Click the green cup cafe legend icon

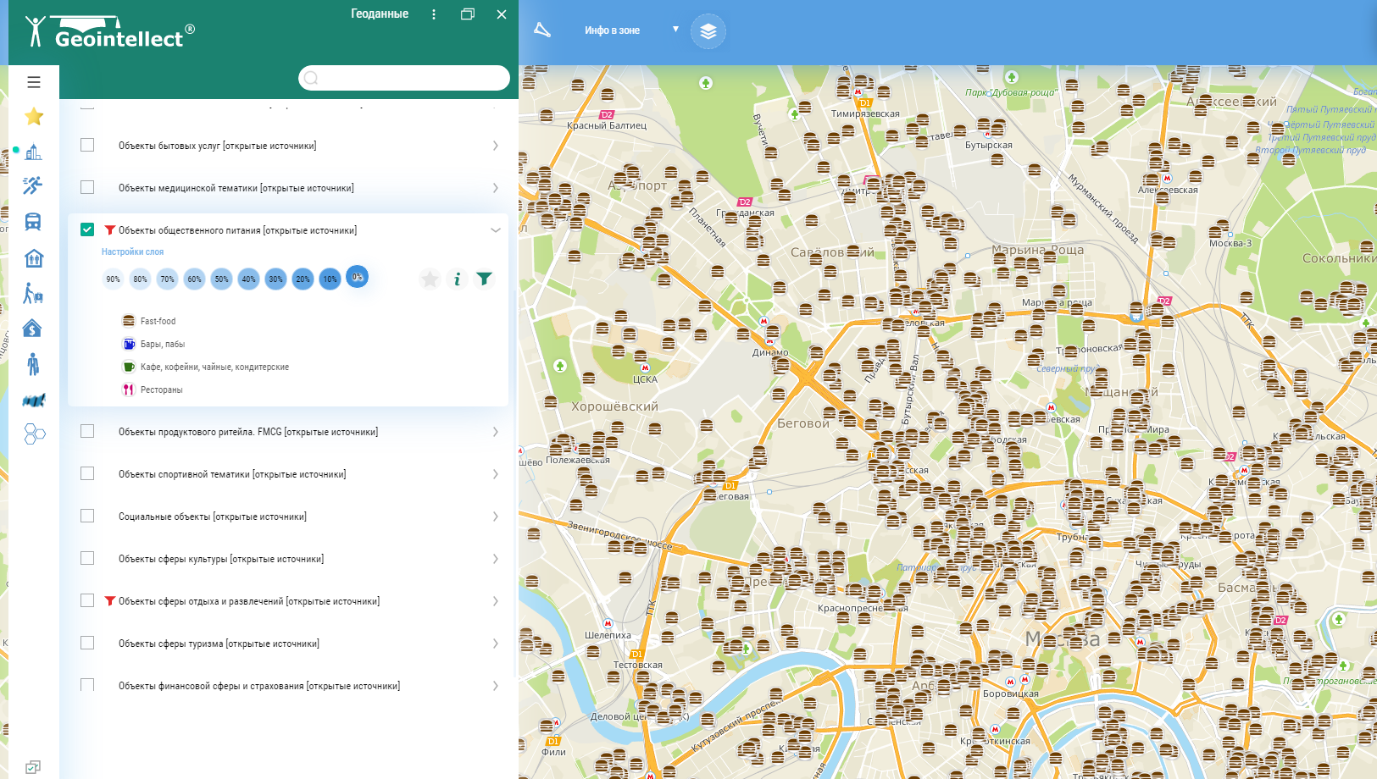[129, 367]
